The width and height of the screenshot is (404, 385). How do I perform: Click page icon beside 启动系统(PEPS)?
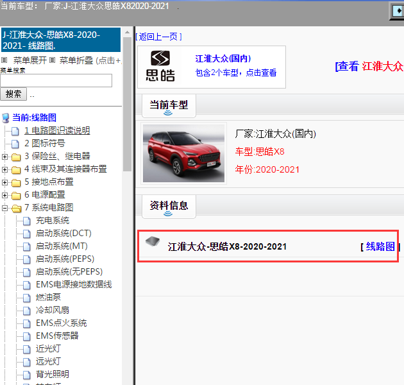(x=26, y=259)
